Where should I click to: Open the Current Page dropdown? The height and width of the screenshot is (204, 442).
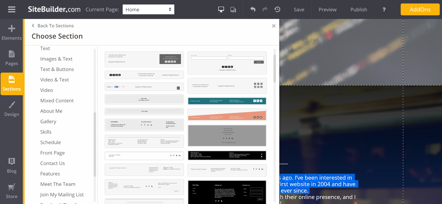(x=148, y=9)
